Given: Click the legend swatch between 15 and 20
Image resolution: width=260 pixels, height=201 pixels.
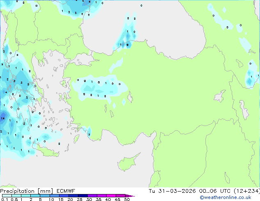Looking at the screenshot, I should click(x=64, y=196).
